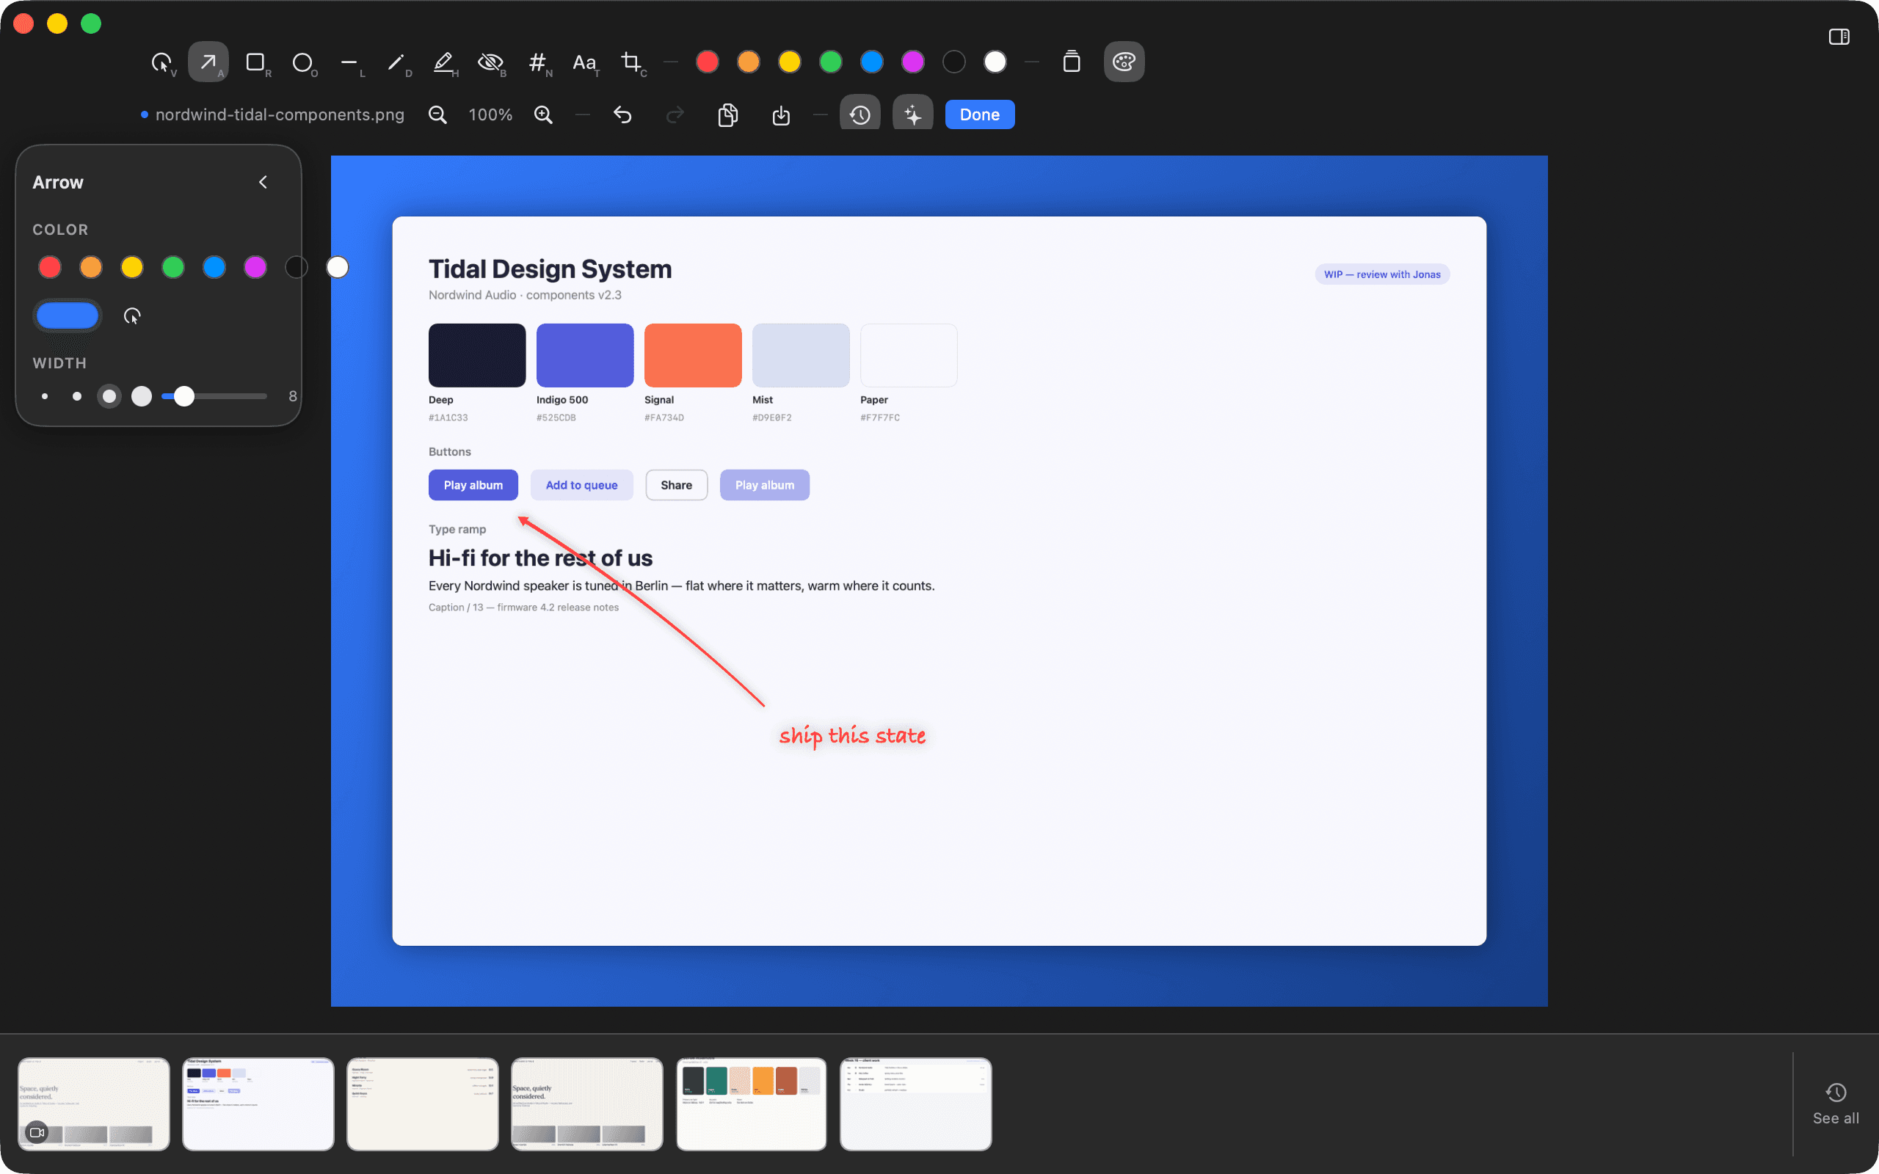Select the Blur/hide tool

pyautogui.click(x=491, y=62)
